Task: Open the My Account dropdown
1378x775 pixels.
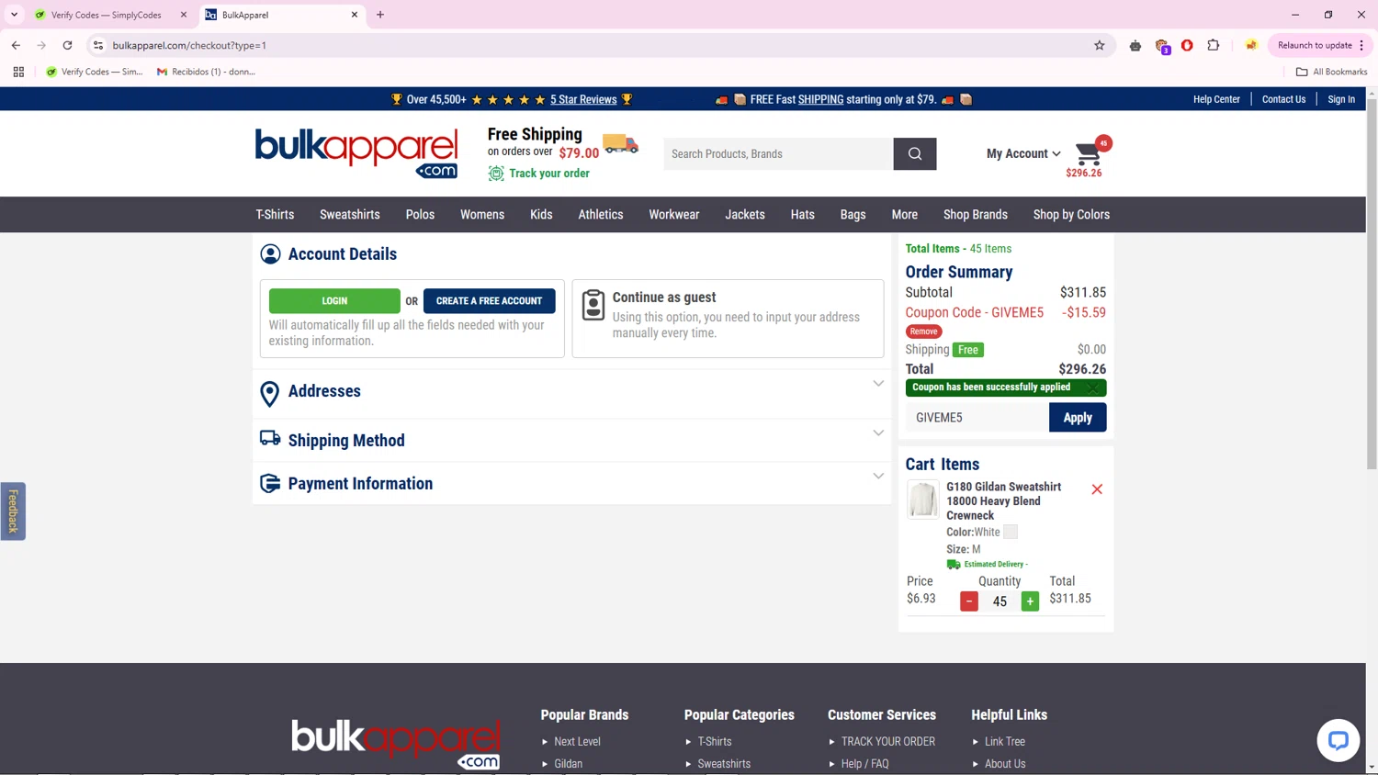Action: pyautogui.click(x=1023, y=154)
